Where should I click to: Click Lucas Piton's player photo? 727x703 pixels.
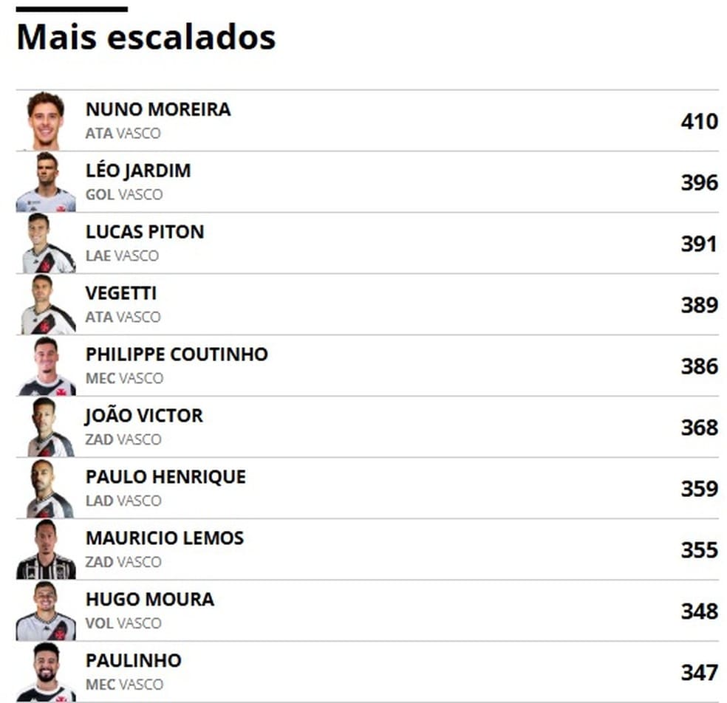[46, 243]
